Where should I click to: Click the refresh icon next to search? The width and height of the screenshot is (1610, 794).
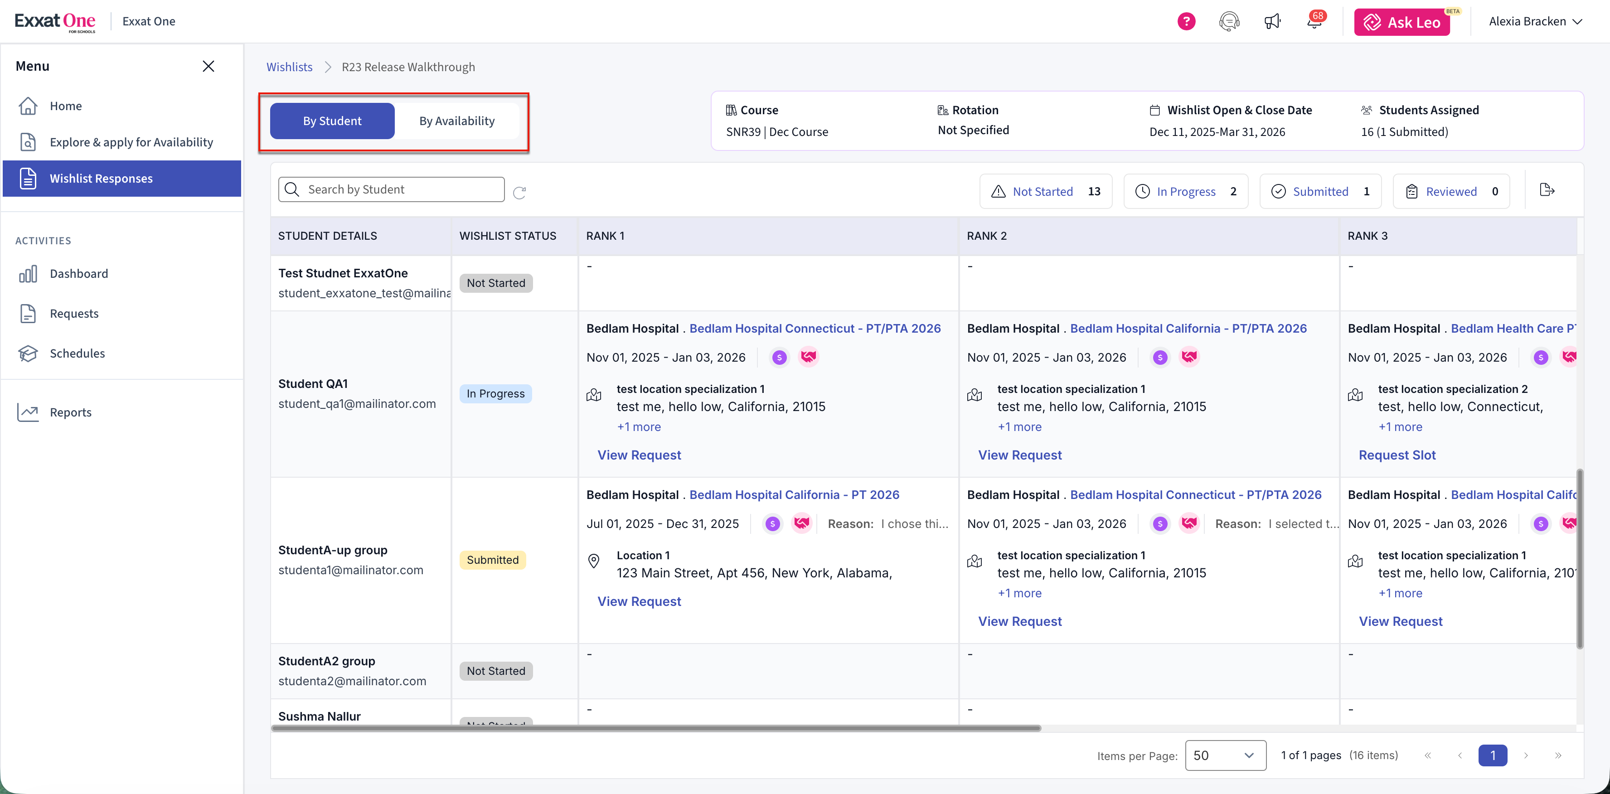point(519,193)
